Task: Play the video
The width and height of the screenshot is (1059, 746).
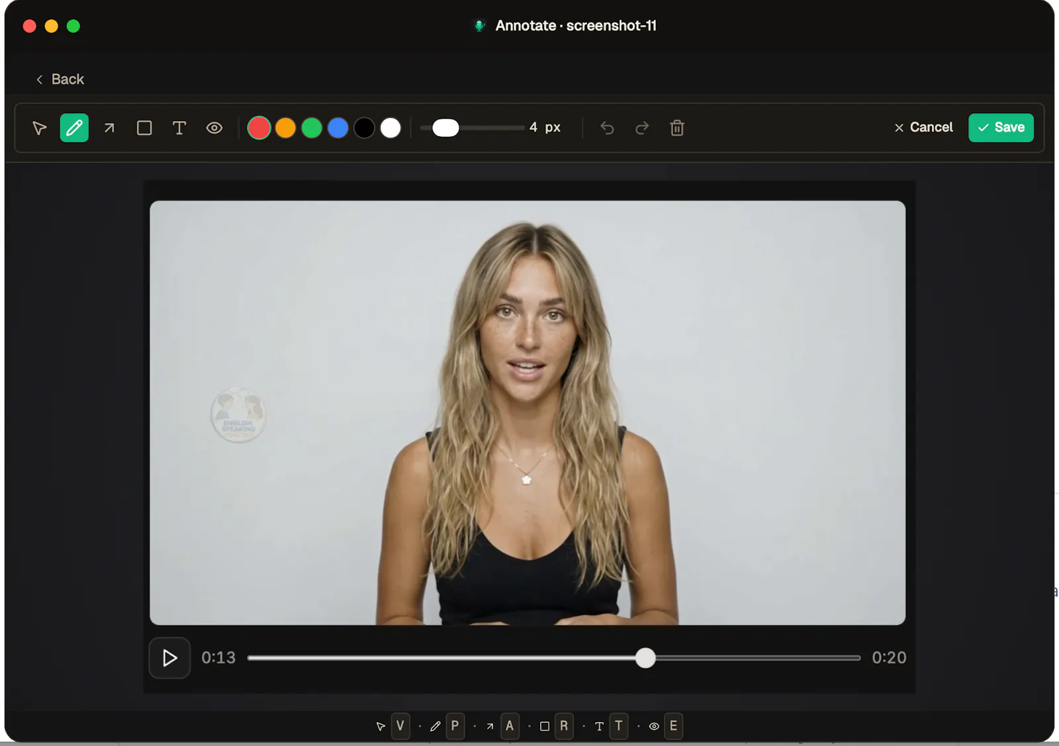Action: pyautogui.click(x=169, y=658)
